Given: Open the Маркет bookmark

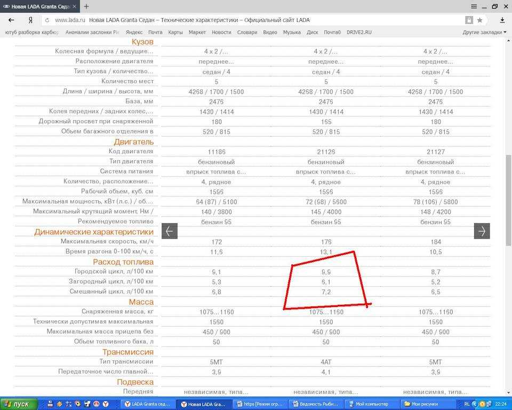Looking at the screenshot, I should click(197, 33).
